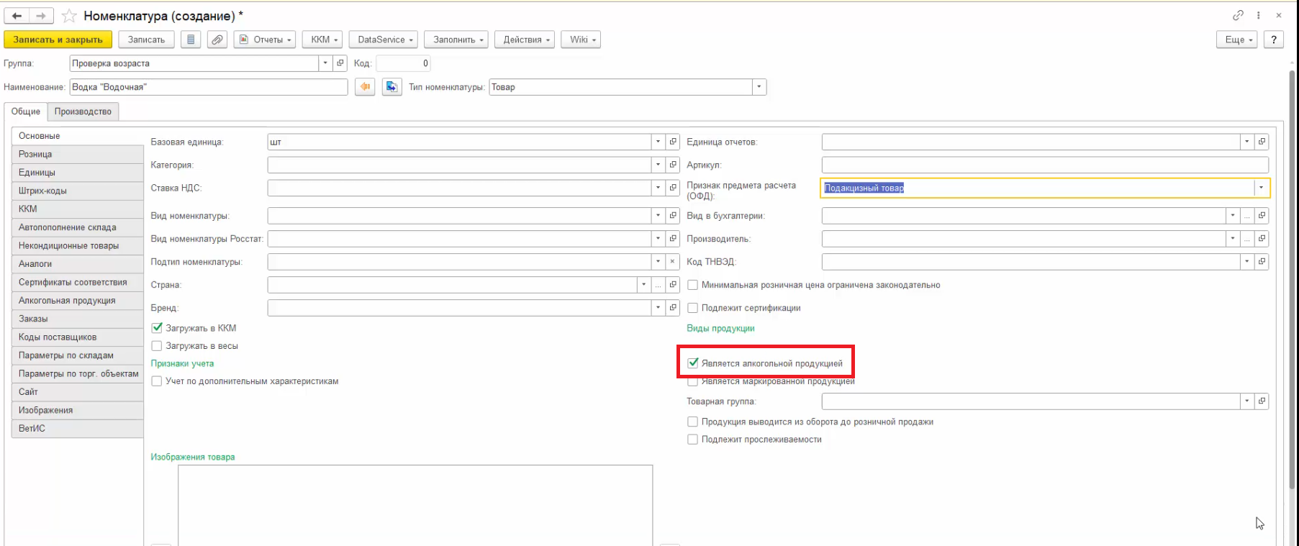
Task: Open the Группа field's open-form icon
Action: click(x=340, y=63)
